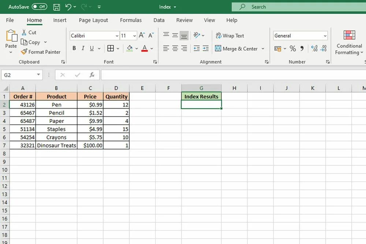366x244 pixels.
Task: Toggle the AutoSave switch
Action: click(x=40, y=7)
